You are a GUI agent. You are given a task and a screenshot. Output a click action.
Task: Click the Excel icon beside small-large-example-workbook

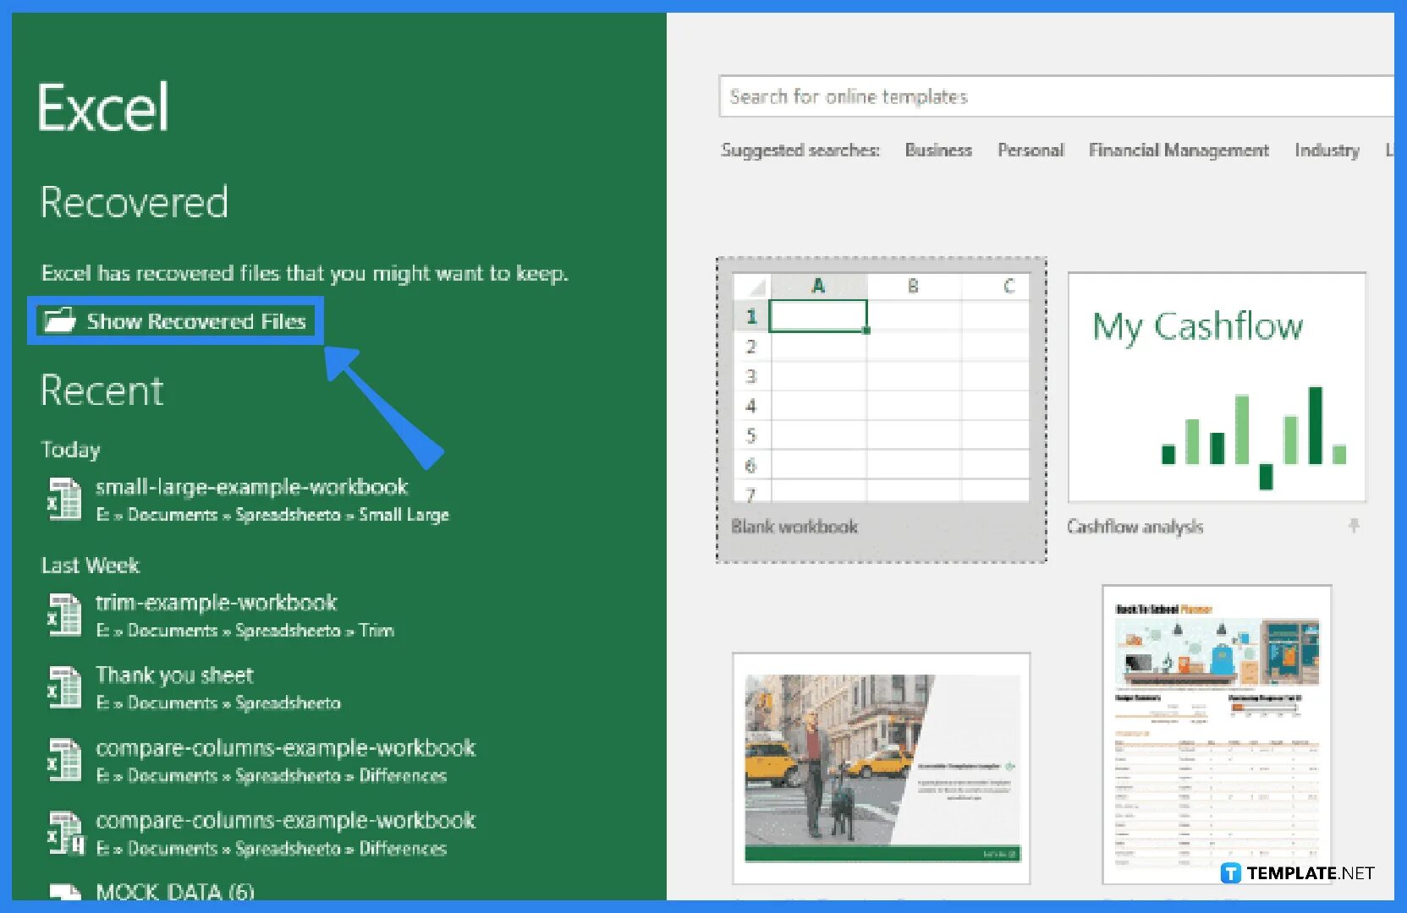(64, 500)
